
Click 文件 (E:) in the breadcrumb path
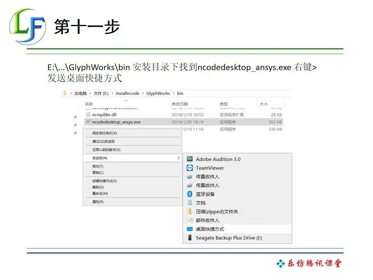[x=101, y=93]
